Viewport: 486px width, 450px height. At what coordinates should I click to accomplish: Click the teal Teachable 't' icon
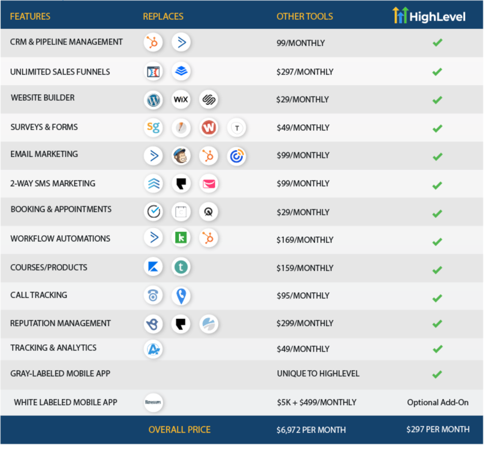[181, 267]
